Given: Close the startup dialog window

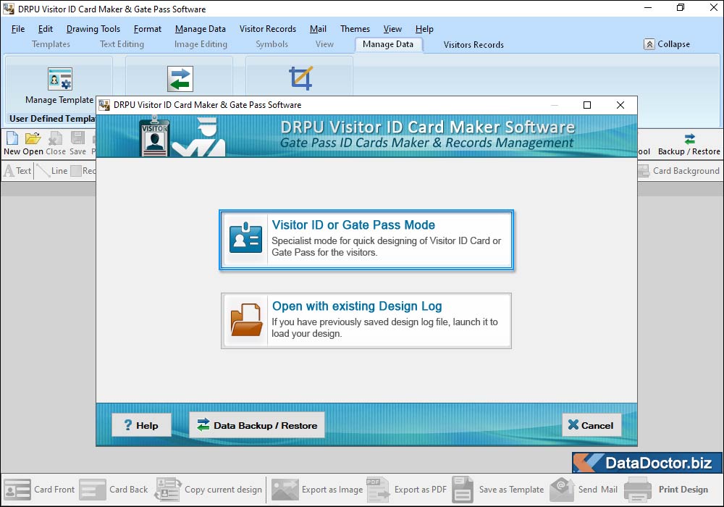Looking at the screenshot, I should click(x=620, y=105).
